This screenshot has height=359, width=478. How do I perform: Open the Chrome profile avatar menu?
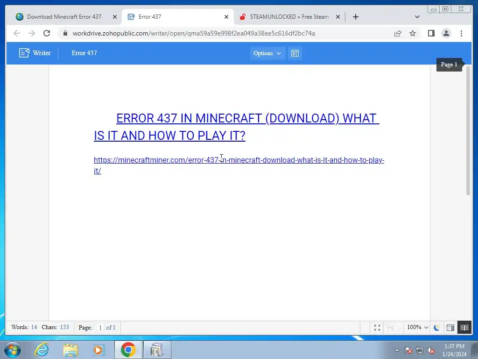click(446, 33)
